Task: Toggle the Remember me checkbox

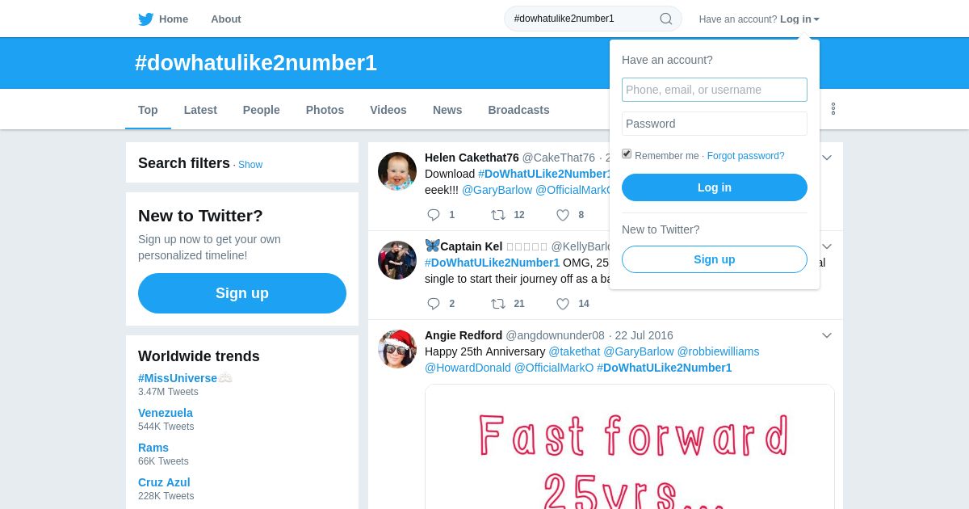Action: tap(627, 154)
